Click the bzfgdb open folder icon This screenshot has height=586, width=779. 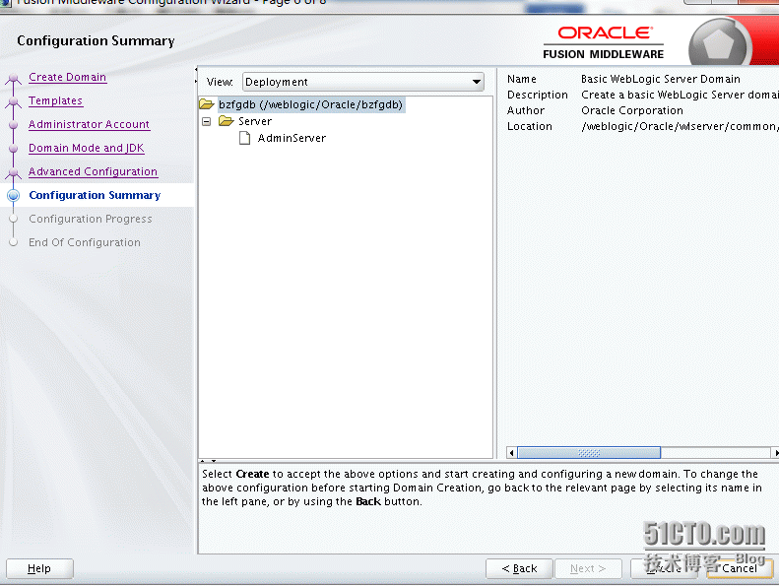click(x=206, y=104)
